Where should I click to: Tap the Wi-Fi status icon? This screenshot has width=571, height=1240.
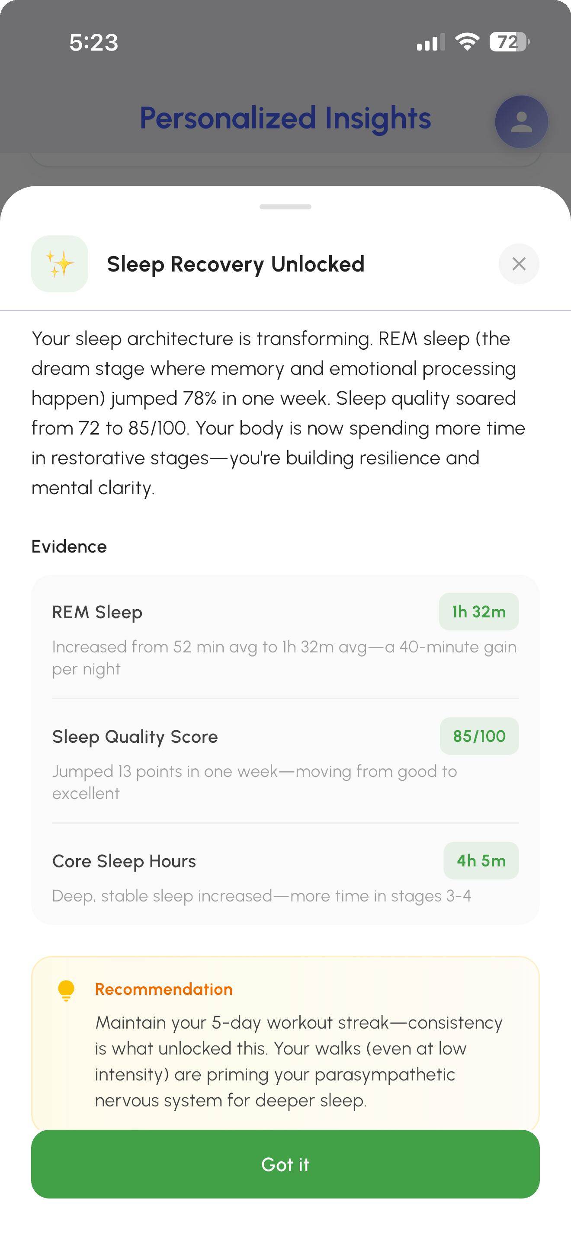467,42
